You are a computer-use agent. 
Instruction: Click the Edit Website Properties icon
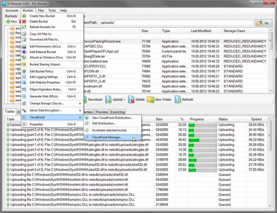pyautogui.click(x=24, y=82)
